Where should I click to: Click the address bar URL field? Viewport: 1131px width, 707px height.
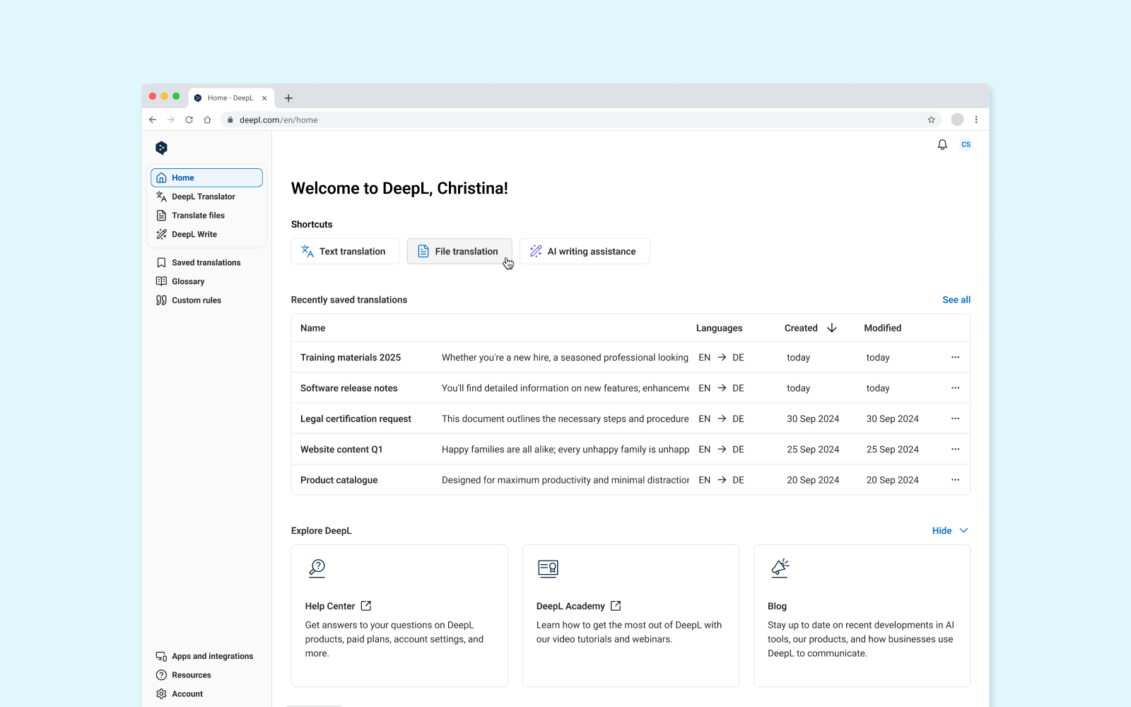click(x=580, y=119)
